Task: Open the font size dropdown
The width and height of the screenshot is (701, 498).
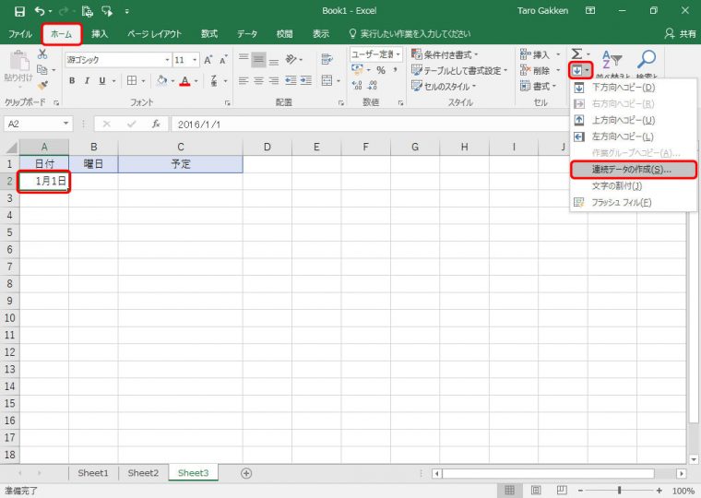Action: pyautogui.click(x=195, y=60)
